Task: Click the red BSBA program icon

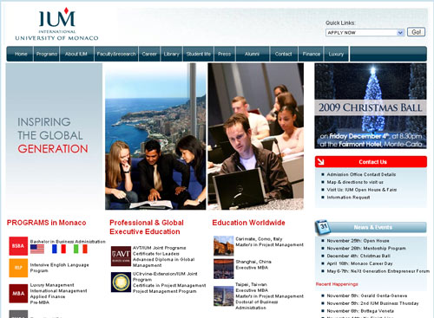Action: point(18,246)
